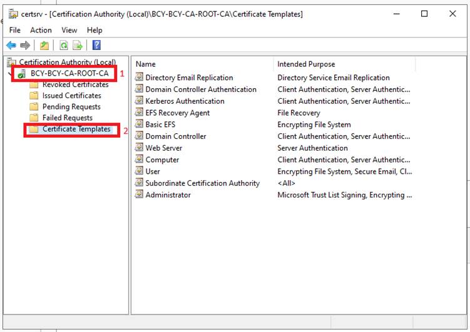The width and height of the screenshot is (470, 332).
Task: Open the View menu
Action: pos(69,30)
